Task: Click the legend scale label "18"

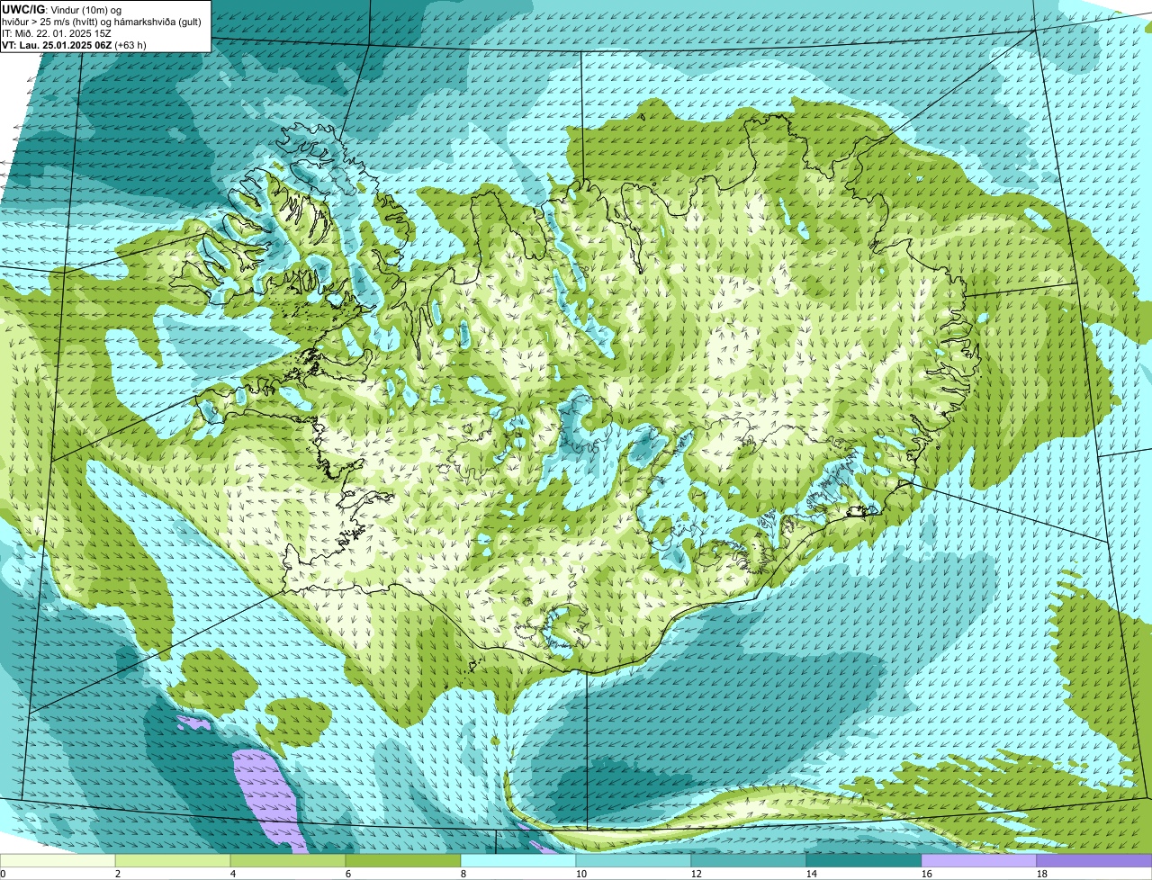Action: 1042,874
